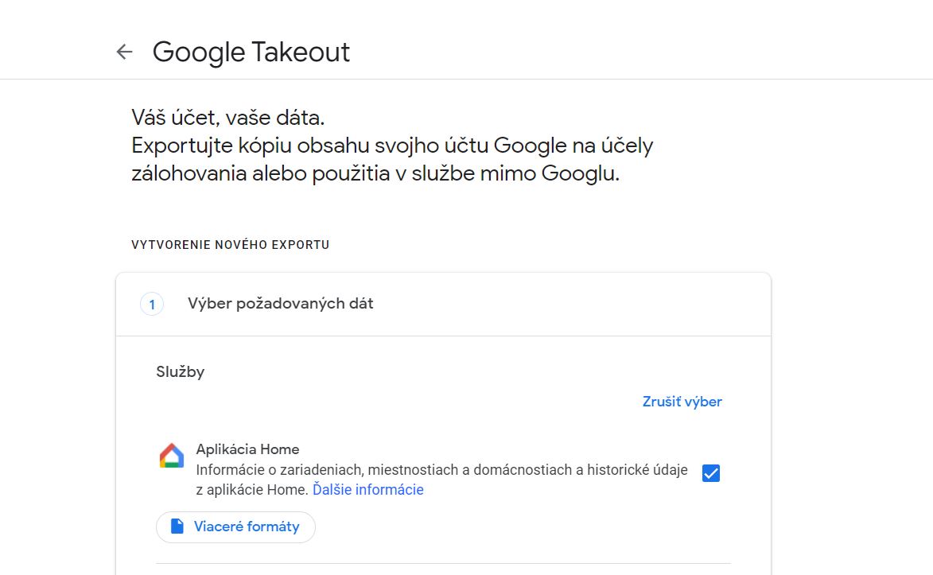Click the word Google in the header title
The width and height of the screenshot is (933, 575).
coord(199,52)
